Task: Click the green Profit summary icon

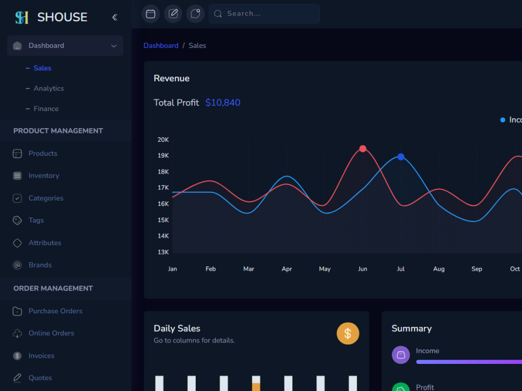Action: point(401,387)
